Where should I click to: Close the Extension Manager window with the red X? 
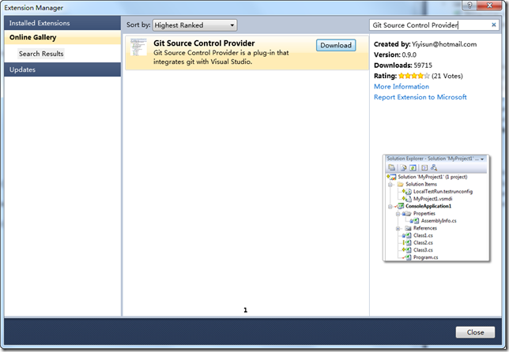pyautogui.click(x=490, y=5)
